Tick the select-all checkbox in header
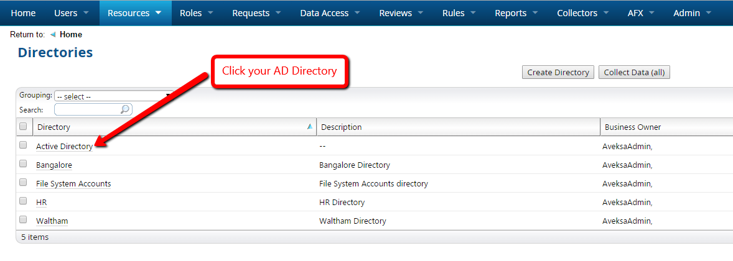Image resolution: width=733 pixels, height=261 pixels. [23, 127]
